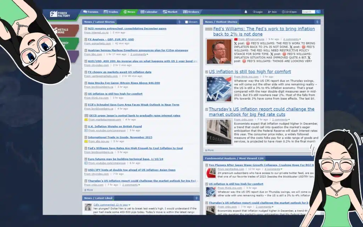363x227 pixels.
Task: Open the Market tab
Action: point(170,12)
